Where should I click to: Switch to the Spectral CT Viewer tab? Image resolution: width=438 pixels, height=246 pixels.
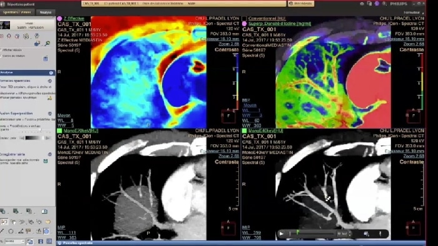coord(18,12)
